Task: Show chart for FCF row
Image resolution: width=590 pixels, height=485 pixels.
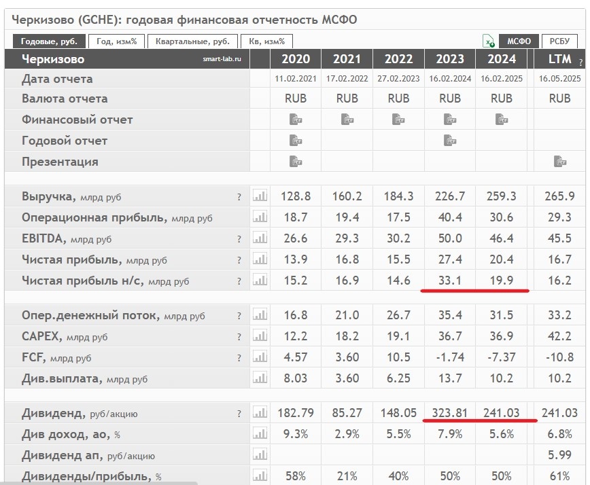Action: coord(260,357)
